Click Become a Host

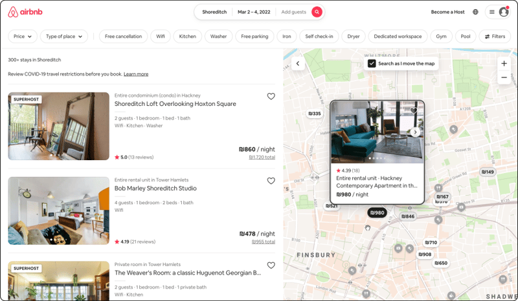[x=447, y=12]
